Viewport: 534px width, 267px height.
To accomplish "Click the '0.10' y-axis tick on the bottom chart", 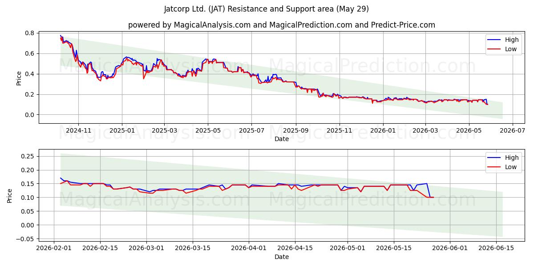I will (28, 198).
